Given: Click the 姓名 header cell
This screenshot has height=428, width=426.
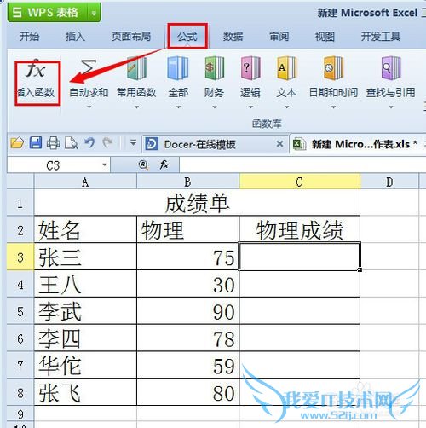Looking at the screenshot, I should [x=85, y=230].
